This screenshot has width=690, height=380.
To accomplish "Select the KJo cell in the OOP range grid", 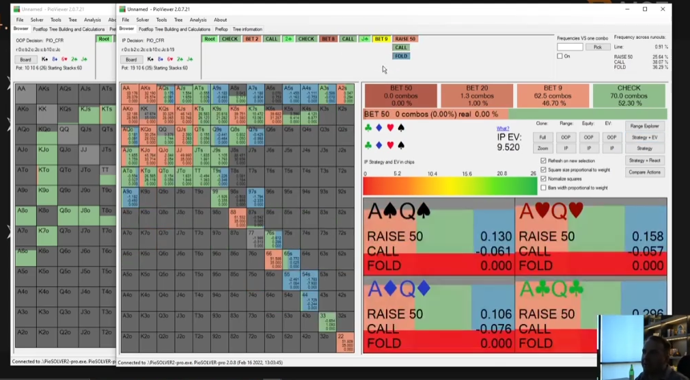I will 46,154.
